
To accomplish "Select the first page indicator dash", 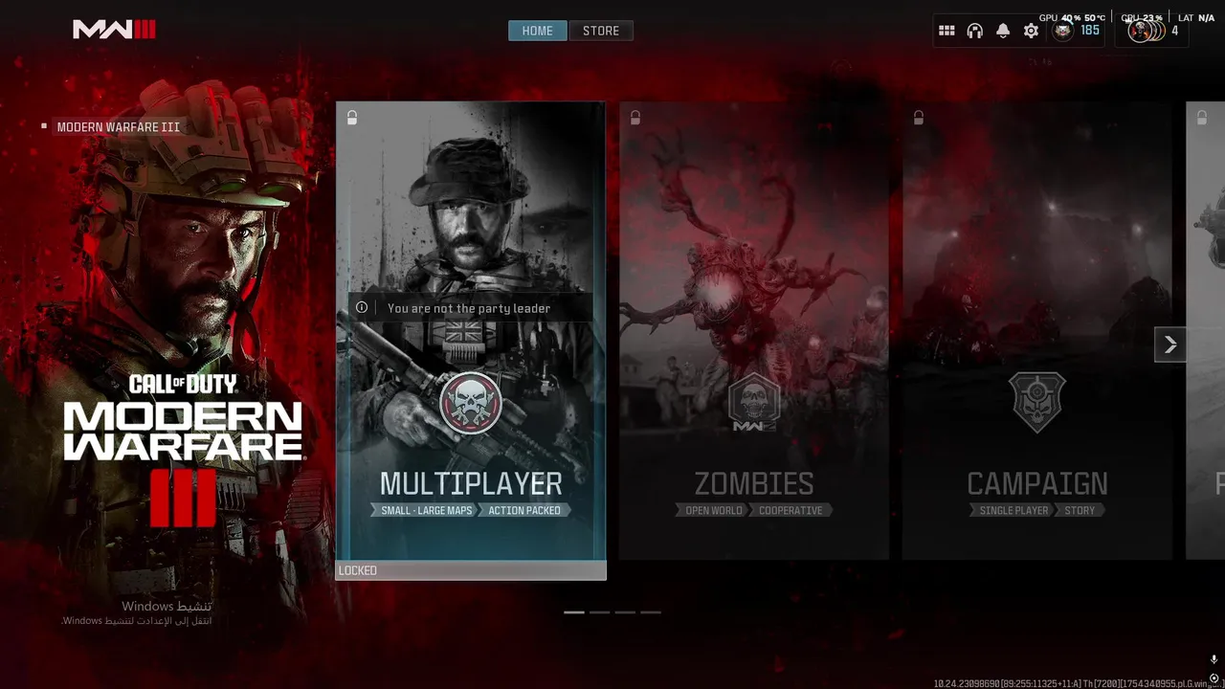I will tap(574, 611).
